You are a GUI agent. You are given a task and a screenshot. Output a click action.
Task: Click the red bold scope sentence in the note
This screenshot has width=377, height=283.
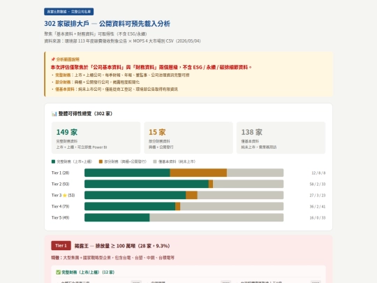[151, 67]
